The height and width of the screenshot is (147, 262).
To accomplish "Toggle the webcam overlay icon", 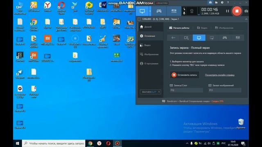I will click(192, 11).
